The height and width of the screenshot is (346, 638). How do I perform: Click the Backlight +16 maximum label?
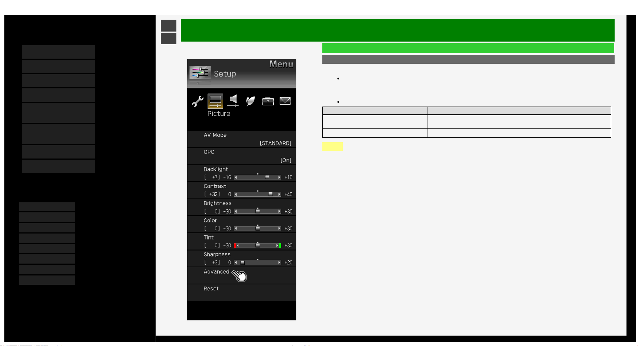tap(289, 177)
